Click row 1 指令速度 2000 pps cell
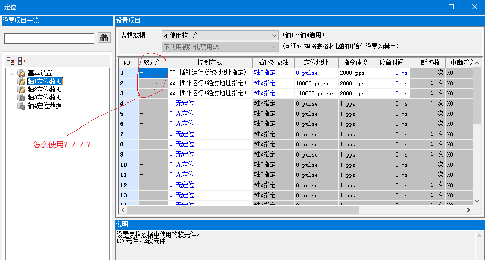Screen dimensions: 485x260 355,73
